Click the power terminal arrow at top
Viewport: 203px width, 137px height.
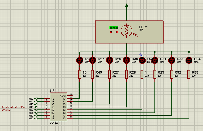click(x=127, y=5)
